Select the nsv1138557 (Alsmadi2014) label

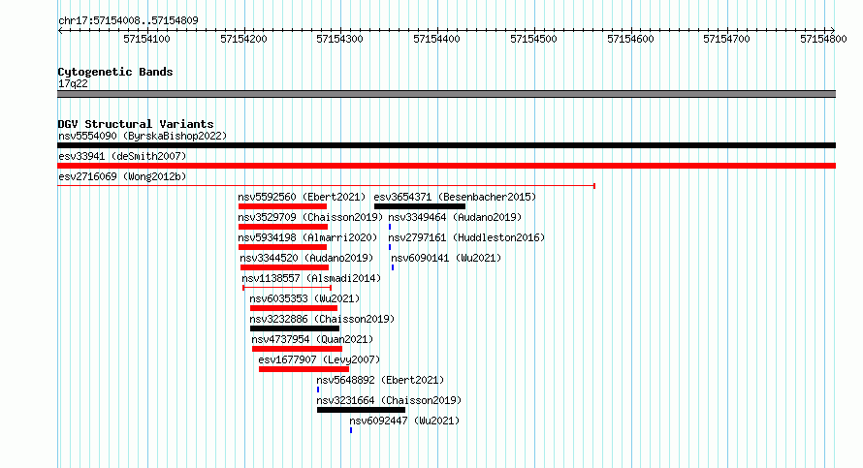[311, 278]
